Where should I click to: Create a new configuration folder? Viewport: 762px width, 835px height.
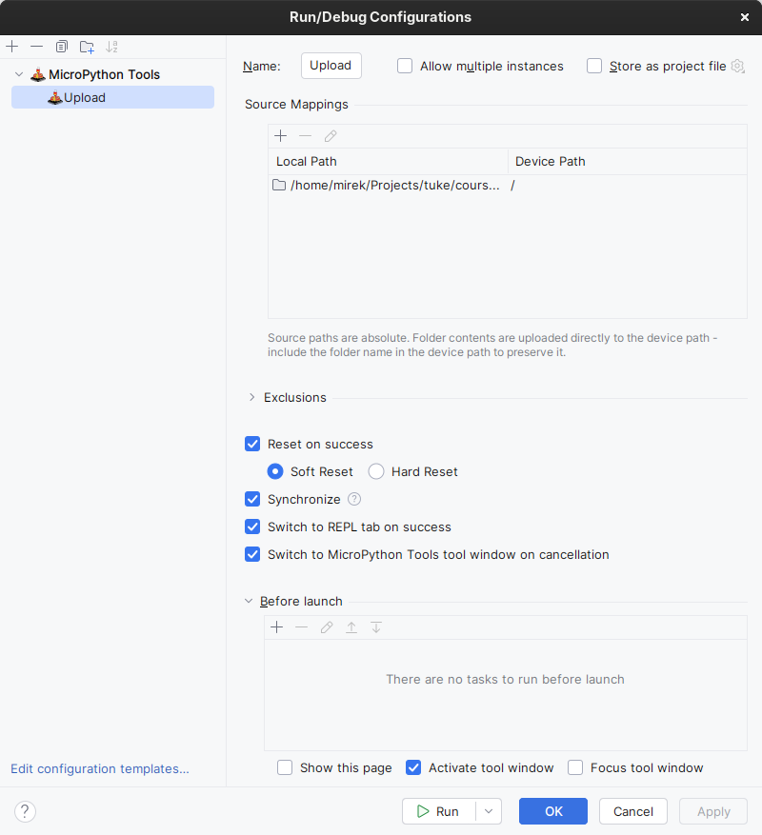(x=87, y=47)
